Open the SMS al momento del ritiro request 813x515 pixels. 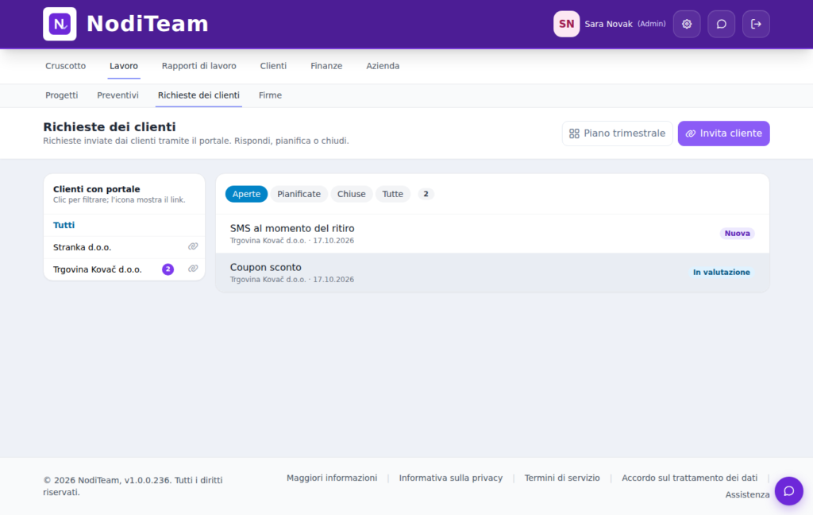[492, 234]
